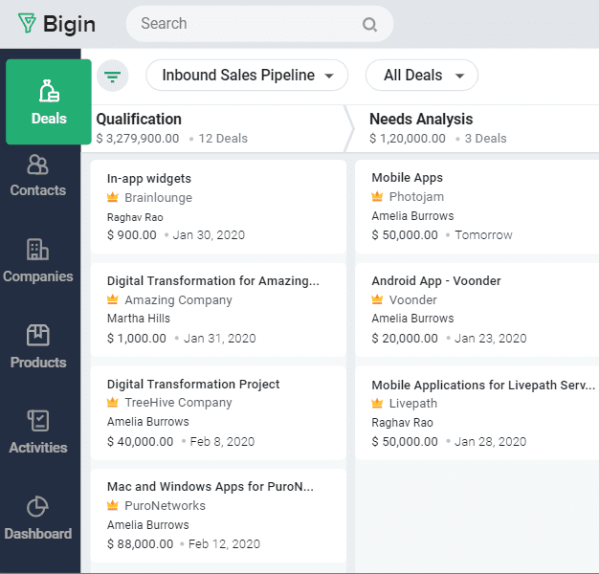Click the PuroNetworks company name
This screenshot has width=599, height=574.
[x=165, y=506]
